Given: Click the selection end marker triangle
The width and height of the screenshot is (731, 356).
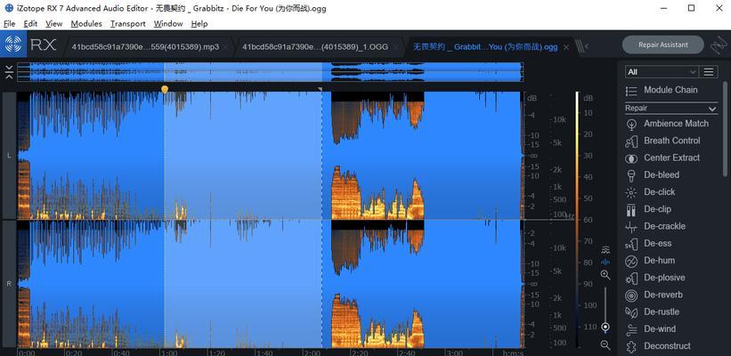Looking at the screenshot, I should point(320,88).
